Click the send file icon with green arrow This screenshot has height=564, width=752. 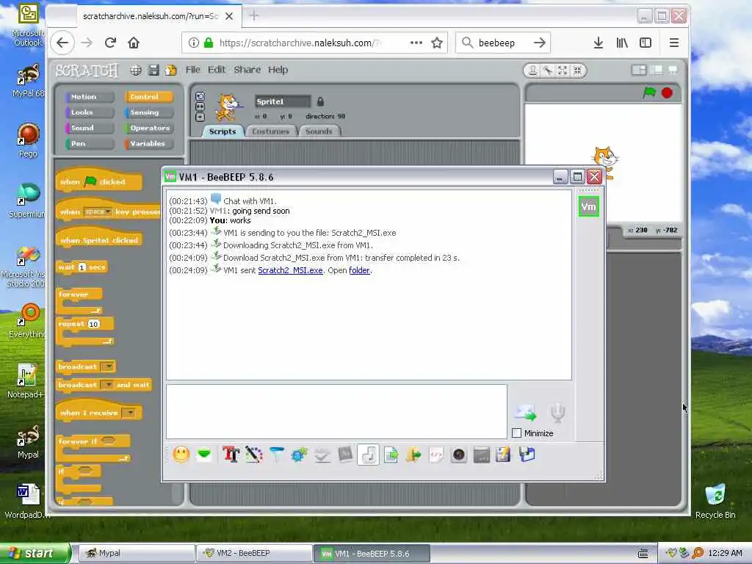pyautogui.click(x=391, y=454)
